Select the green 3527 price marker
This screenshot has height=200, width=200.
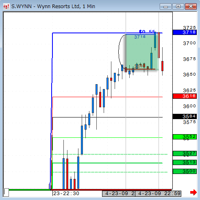click(185, 154)
